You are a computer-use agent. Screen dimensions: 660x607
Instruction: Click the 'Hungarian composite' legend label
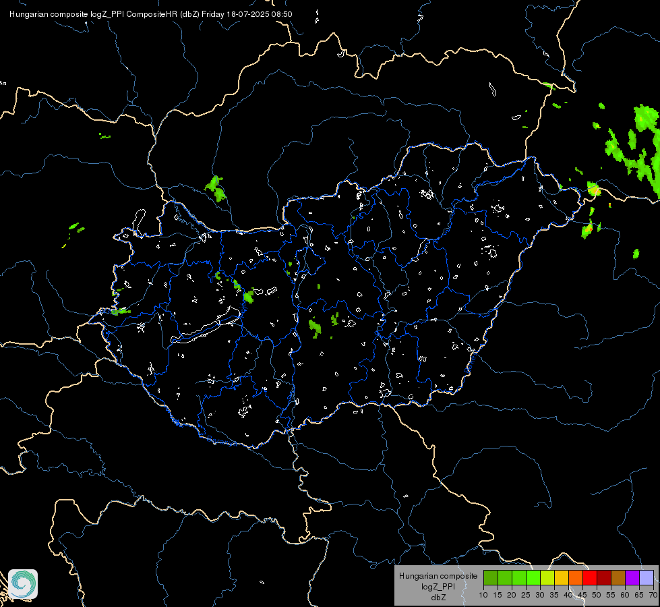click(x=438, y=576)
